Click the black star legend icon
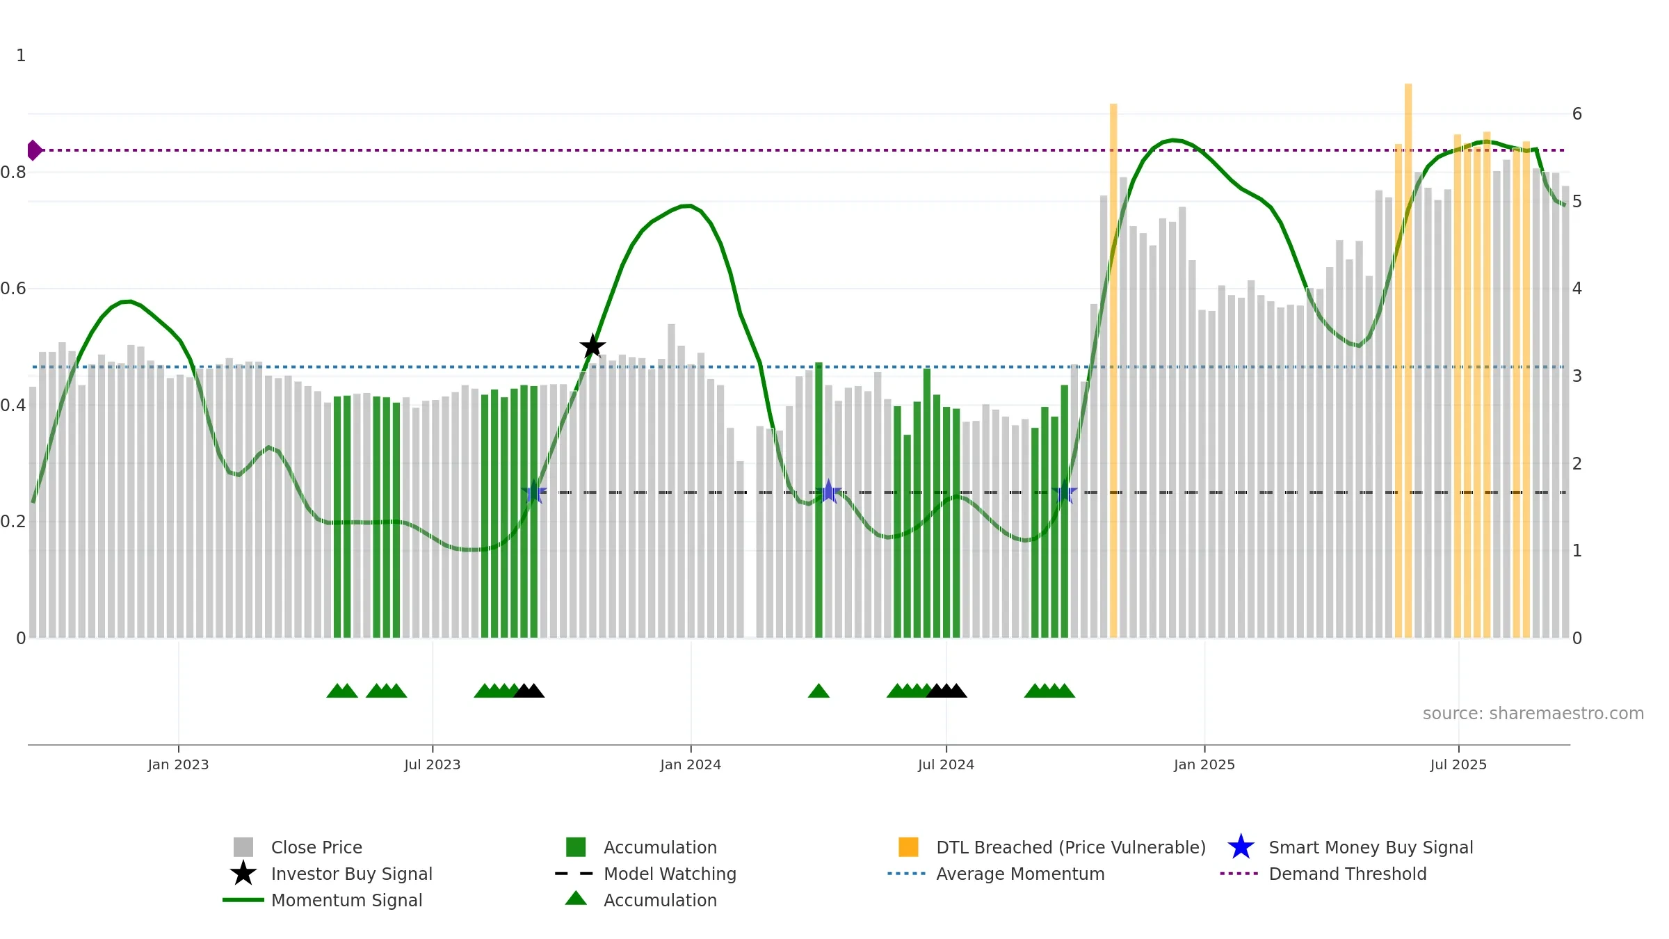 point(243,873)
